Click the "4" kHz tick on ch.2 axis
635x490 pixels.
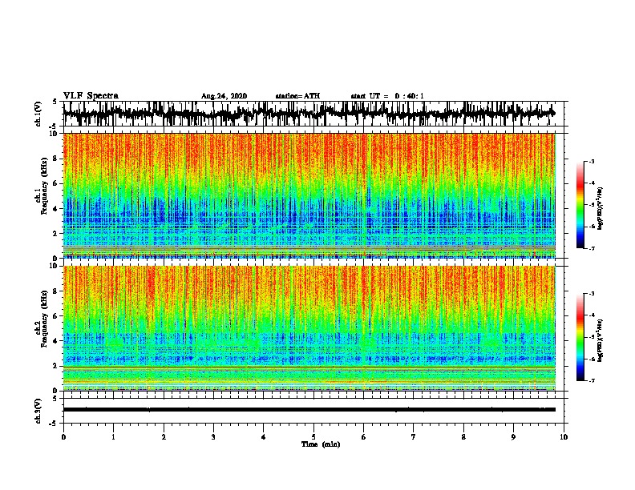point(55,341)
